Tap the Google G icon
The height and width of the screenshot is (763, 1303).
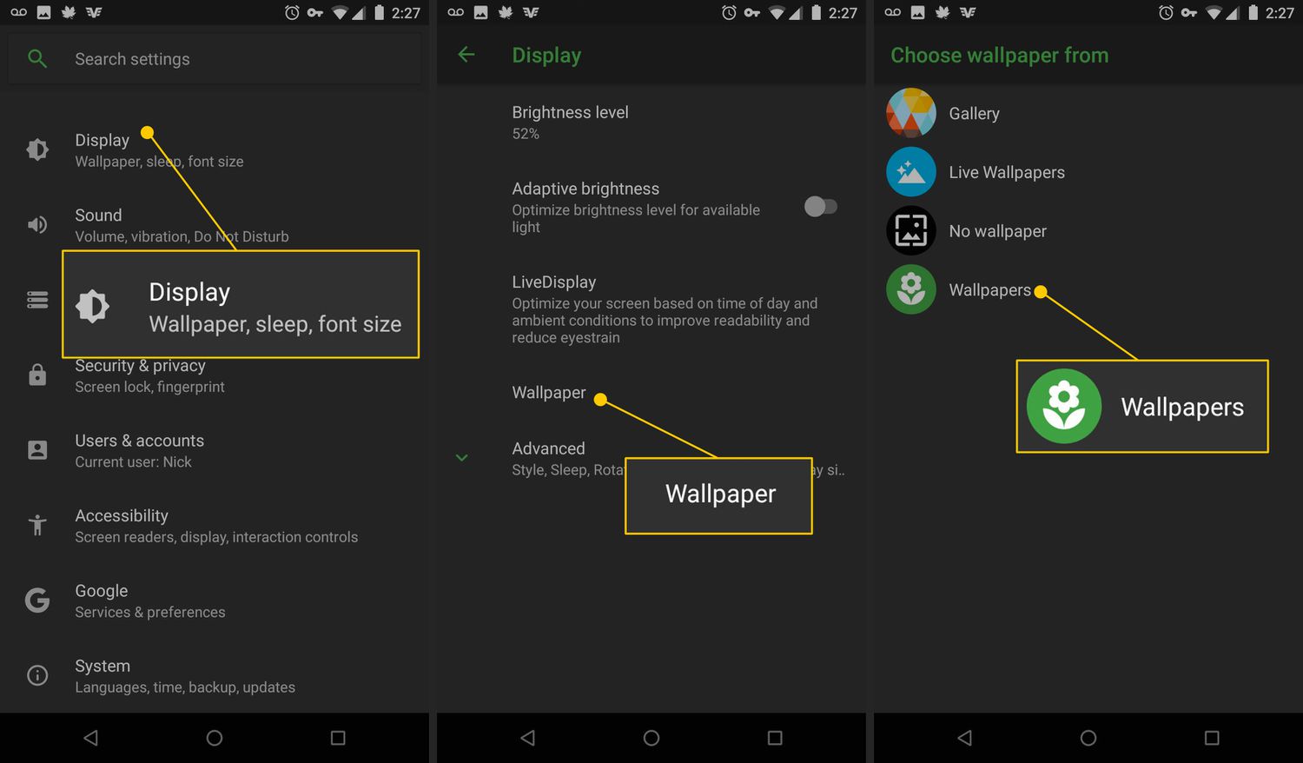click(x=37, y=600)
